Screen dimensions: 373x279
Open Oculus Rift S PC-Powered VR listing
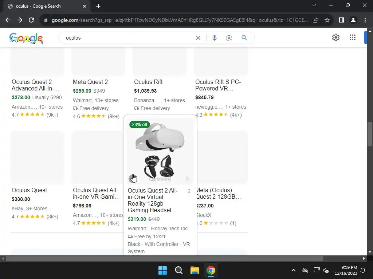218,85
